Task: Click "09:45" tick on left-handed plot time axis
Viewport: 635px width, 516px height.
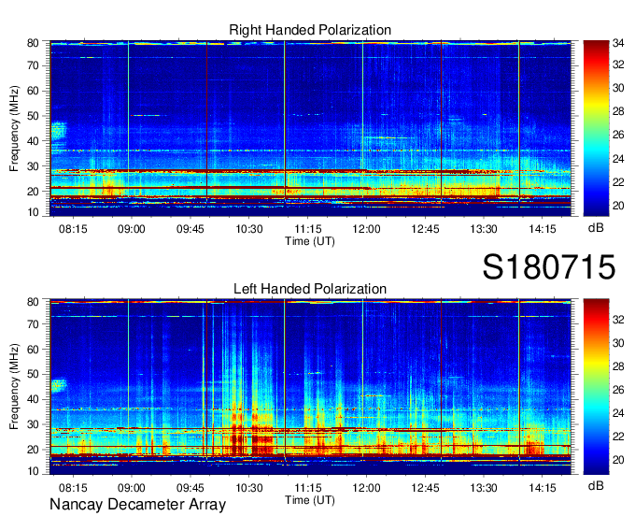Action: coord(190,488)
